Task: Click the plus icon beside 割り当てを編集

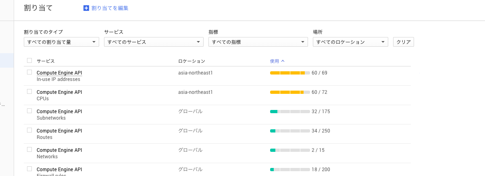Action: coord(86,8)
